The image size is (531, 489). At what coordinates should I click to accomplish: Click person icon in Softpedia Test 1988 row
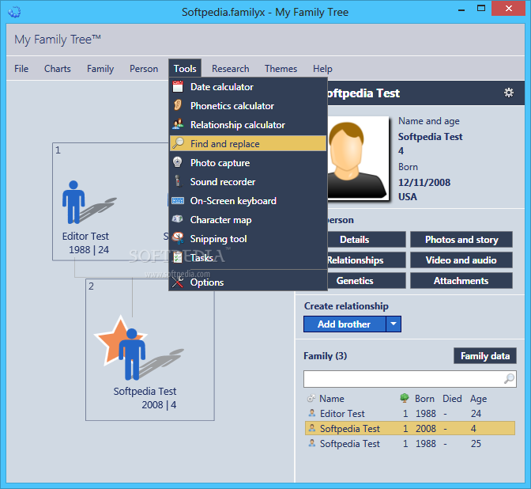click(312, 443)
